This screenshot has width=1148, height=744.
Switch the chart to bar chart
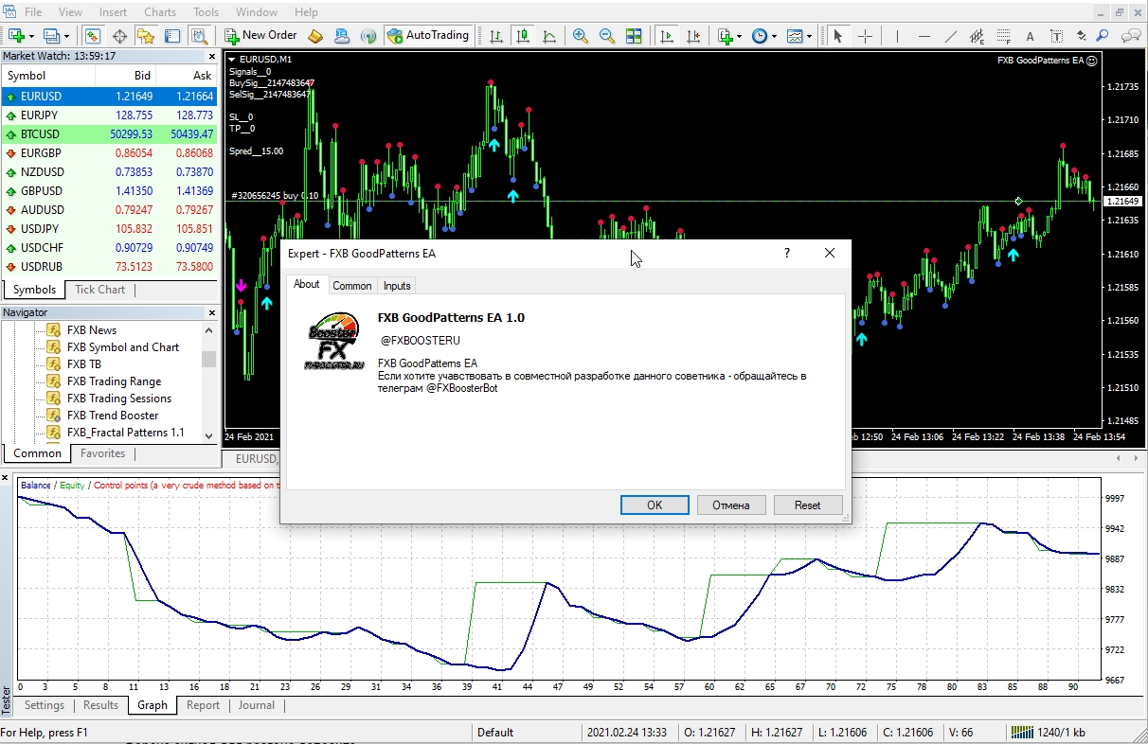495,36
